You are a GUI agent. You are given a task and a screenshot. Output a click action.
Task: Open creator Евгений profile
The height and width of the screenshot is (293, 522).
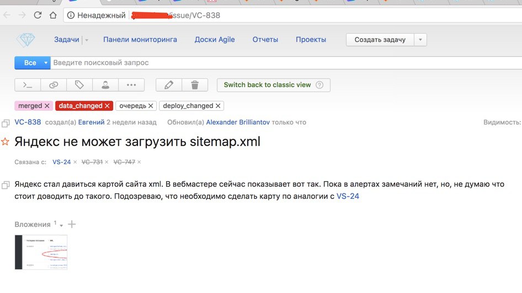(x=91, y=122)
